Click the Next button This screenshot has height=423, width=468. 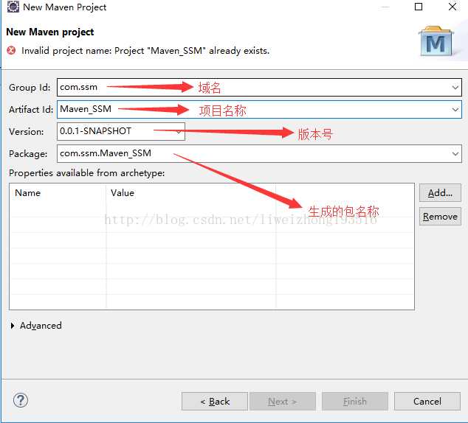(283, 401)
